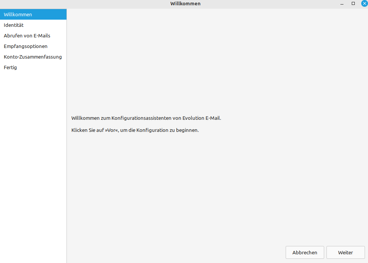Open the Abrufen von E-Mails step
Screen dimensions: 368x263
point(27,36)
